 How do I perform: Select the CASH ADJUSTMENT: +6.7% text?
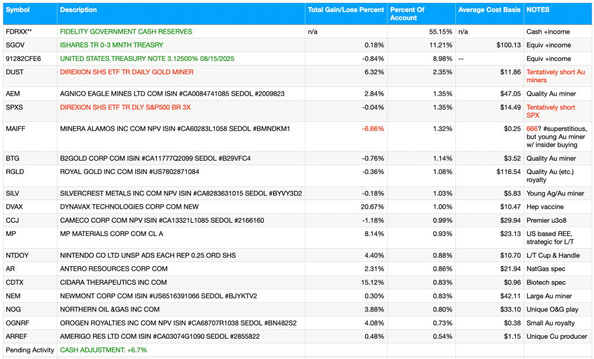[x=103, y=350]
